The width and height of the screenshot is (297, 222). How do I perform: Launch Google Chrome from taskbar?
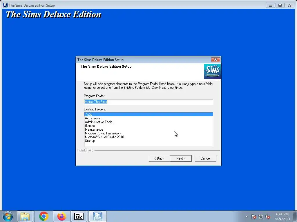click(44, 216)
